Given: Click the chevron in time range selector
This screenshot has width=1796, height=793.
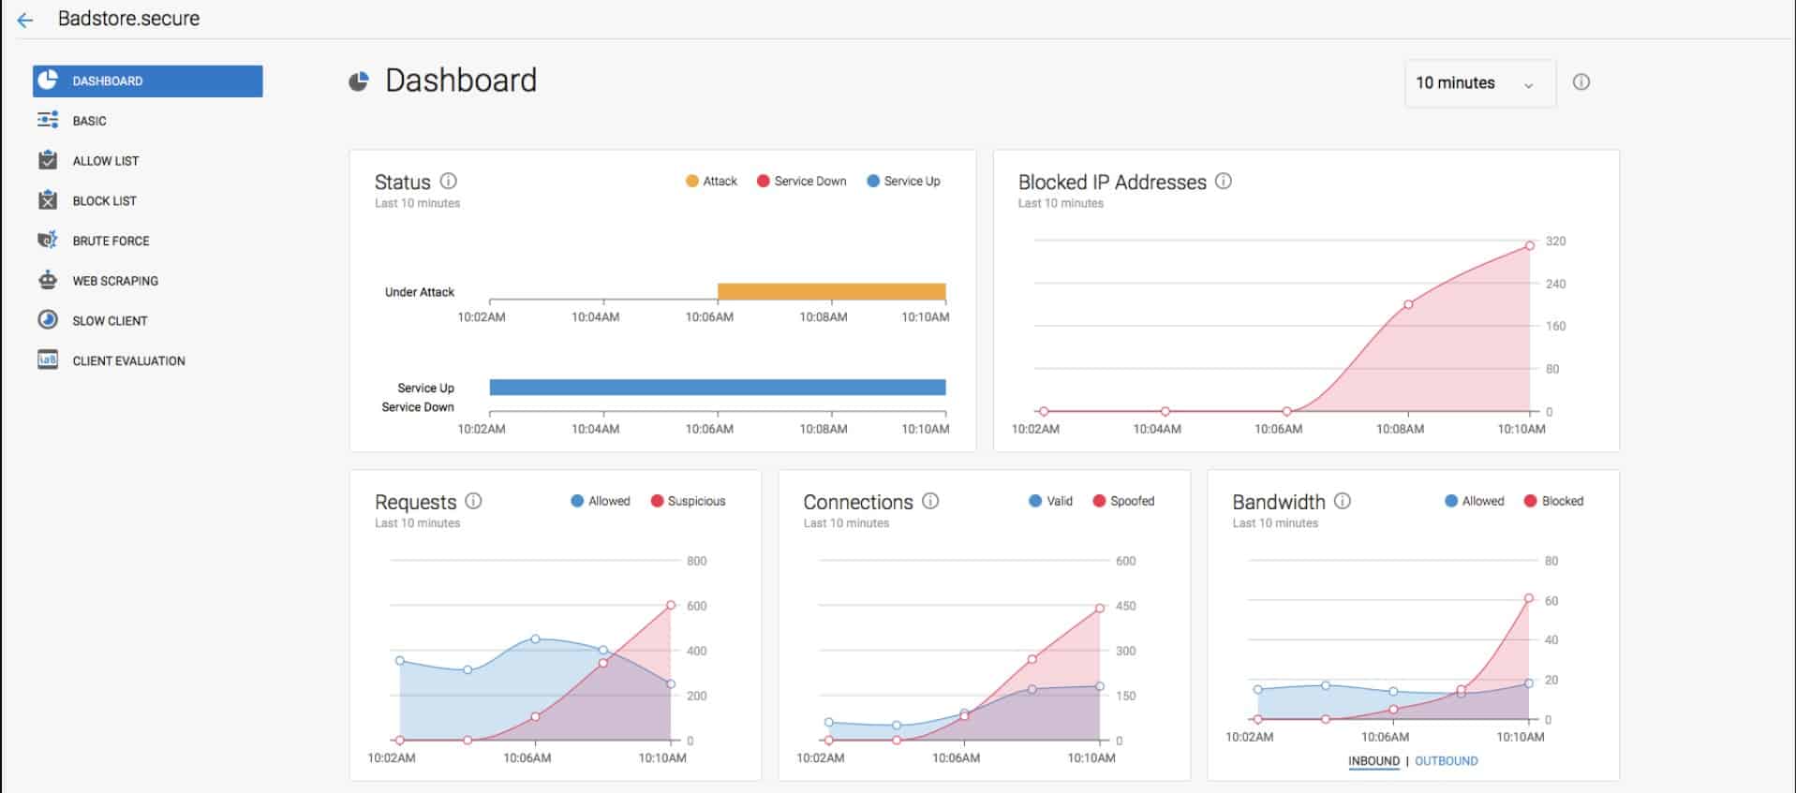Looking at the screenshot, I should pyautogui.click(x=1529, y=85).
